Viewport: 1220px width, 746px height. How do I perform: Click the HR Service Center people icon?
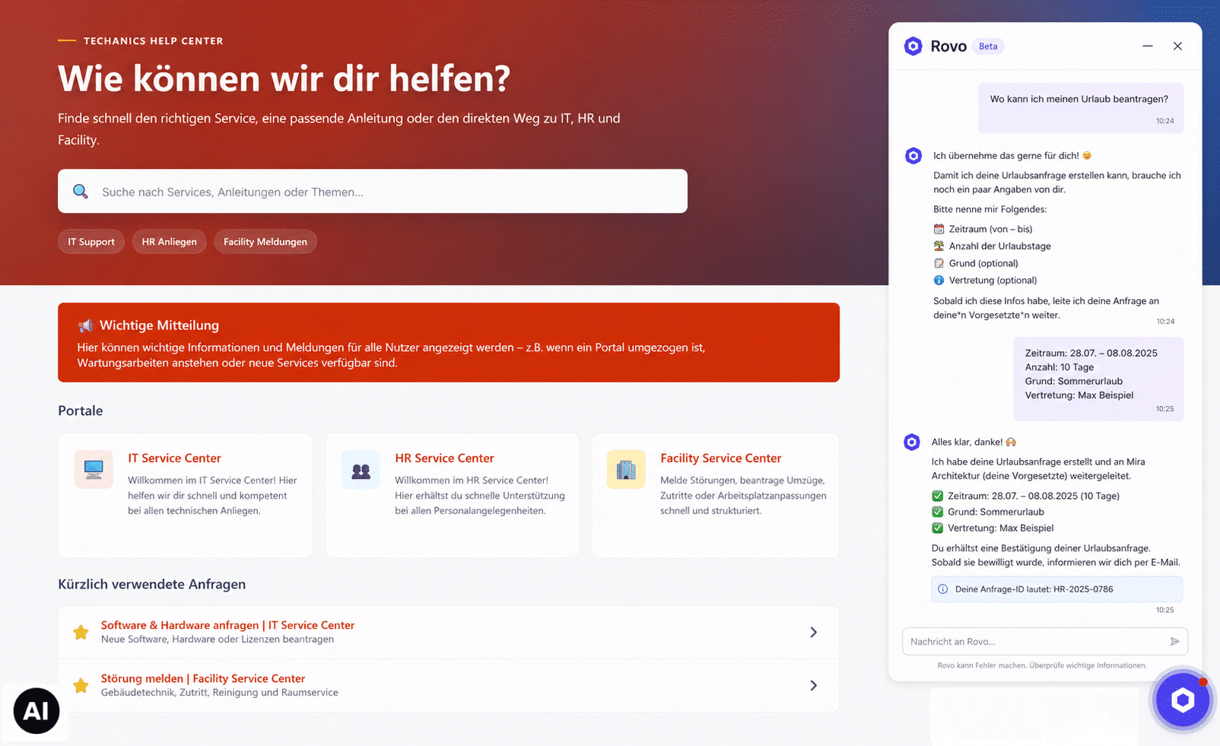pyautogui.click(x=361, y=471)
